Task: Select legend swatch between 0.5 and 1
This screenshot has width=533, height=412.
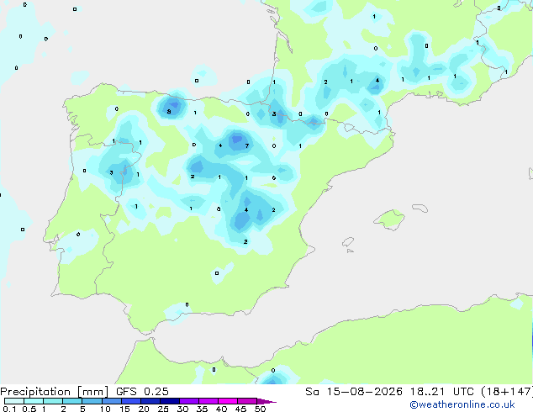Action: [34, 401]
